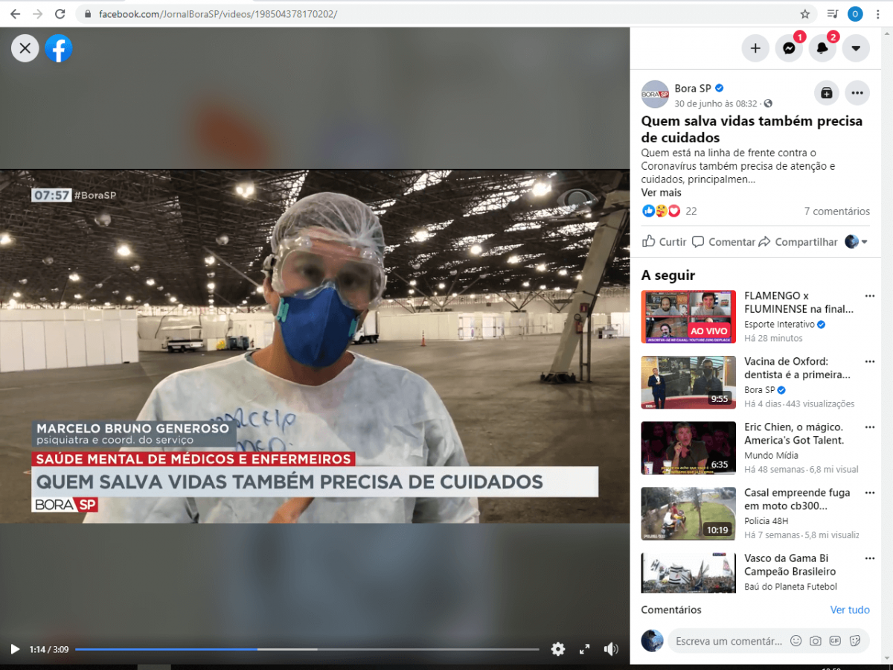Like the video with Curtir
The image size is (893, 670).
[664, 242]
